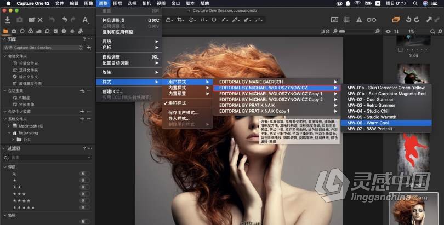Select the Spot removal circle tool
Image resolution: width=444 pixels, height=225 pixels.
[x=214, y=20]
